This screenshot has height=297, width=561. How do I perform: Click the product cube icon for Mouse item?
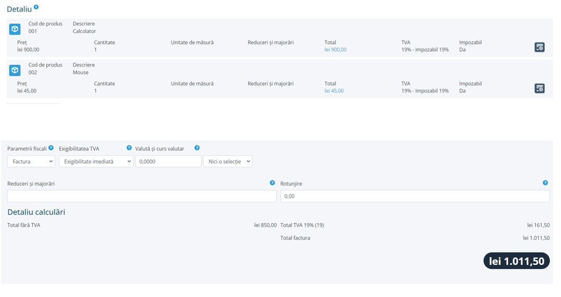pos(15,70)
